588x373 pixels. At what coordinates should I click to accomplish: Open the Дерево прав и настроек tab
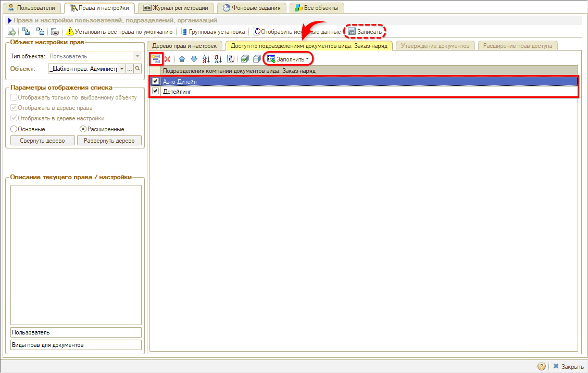tap(185, 46)
